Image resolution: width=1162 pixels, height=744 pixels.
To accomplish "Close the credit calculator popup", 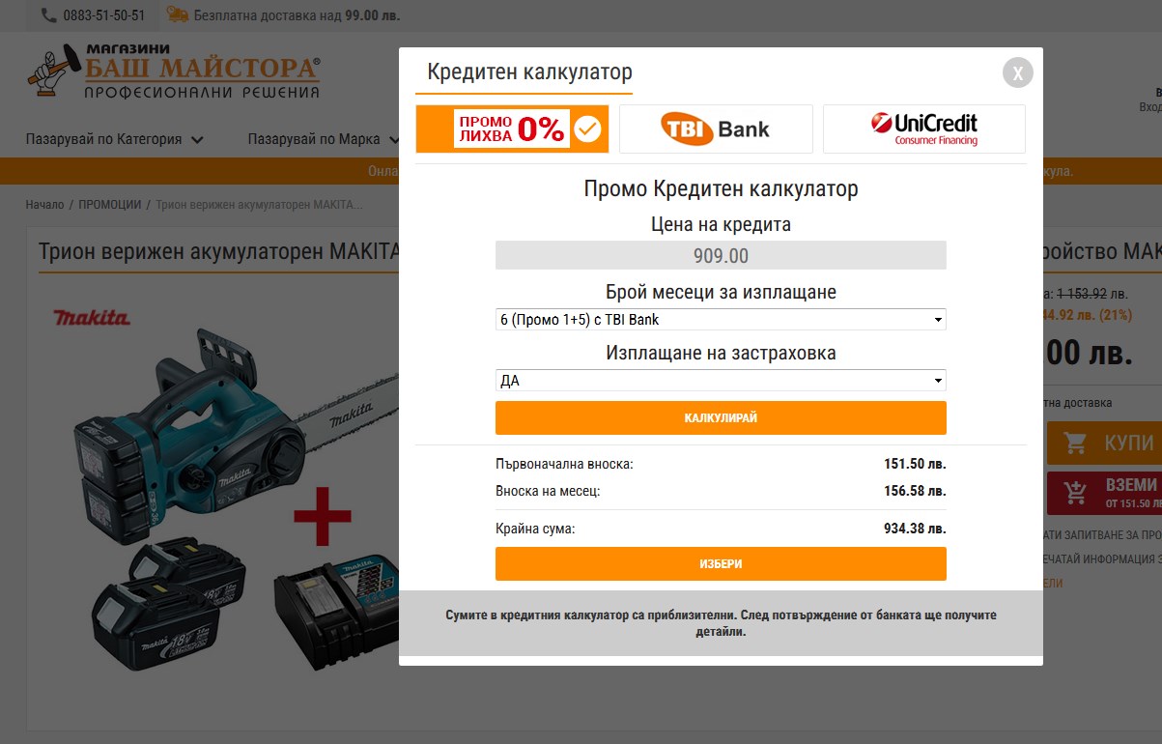I will point(1018,72).
